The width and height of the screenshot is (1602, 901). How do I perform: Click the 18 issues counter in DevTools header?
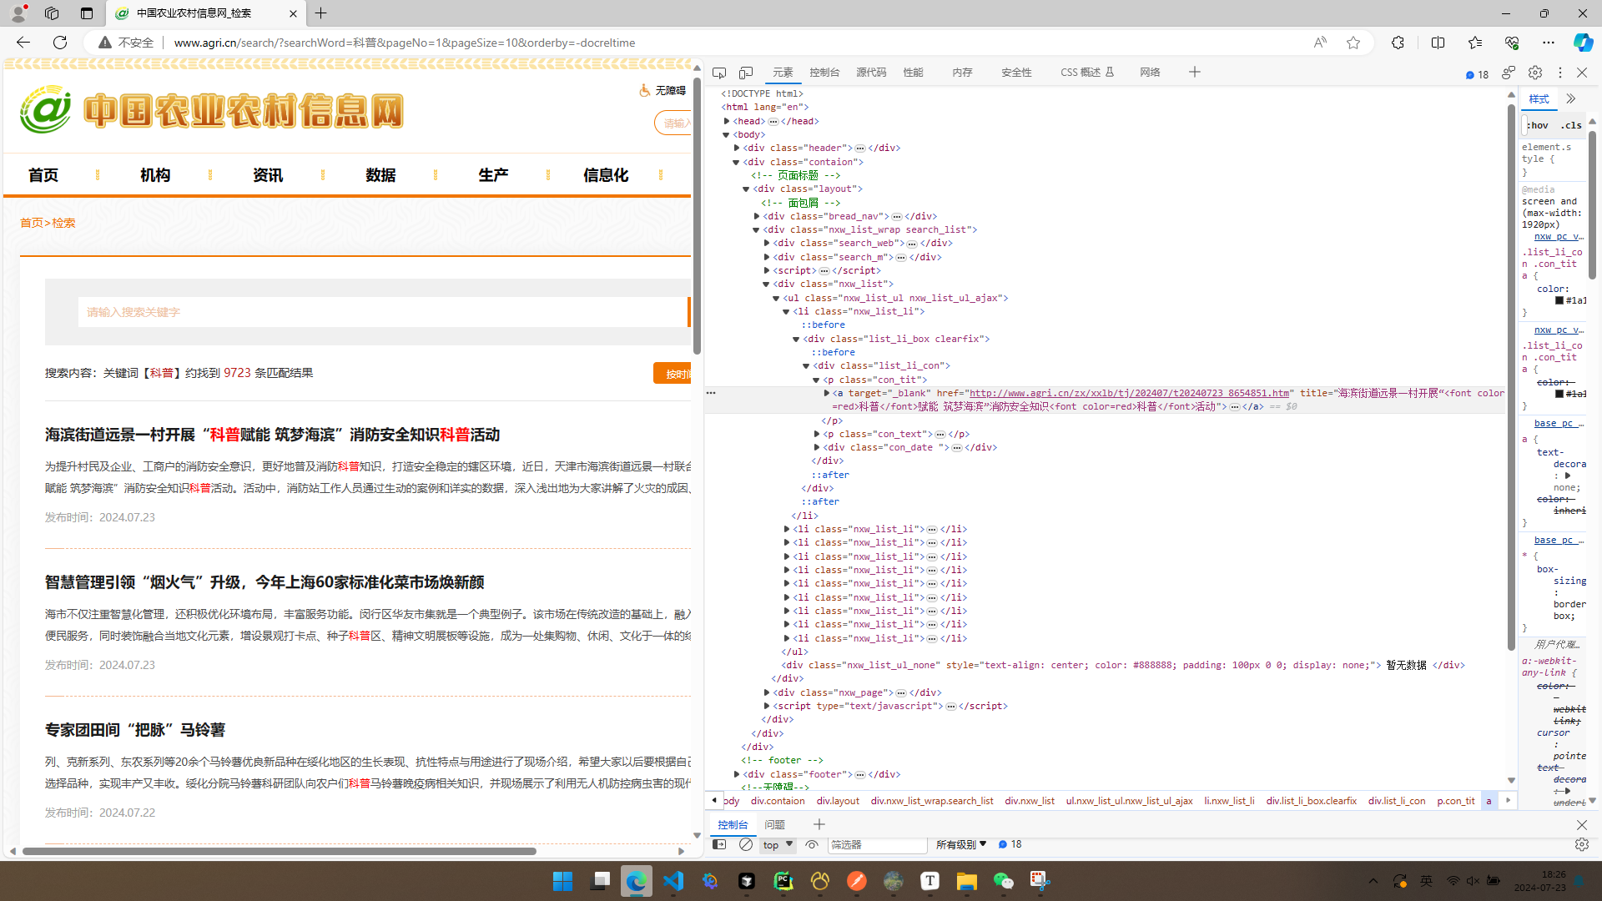coord(1477,74)
